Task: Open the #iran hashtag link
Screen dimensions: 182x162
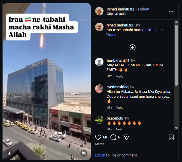Action: click(x=158, y=30)
